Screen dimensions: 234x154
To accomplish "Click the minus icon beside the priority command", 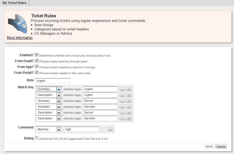I will point(104,129).
